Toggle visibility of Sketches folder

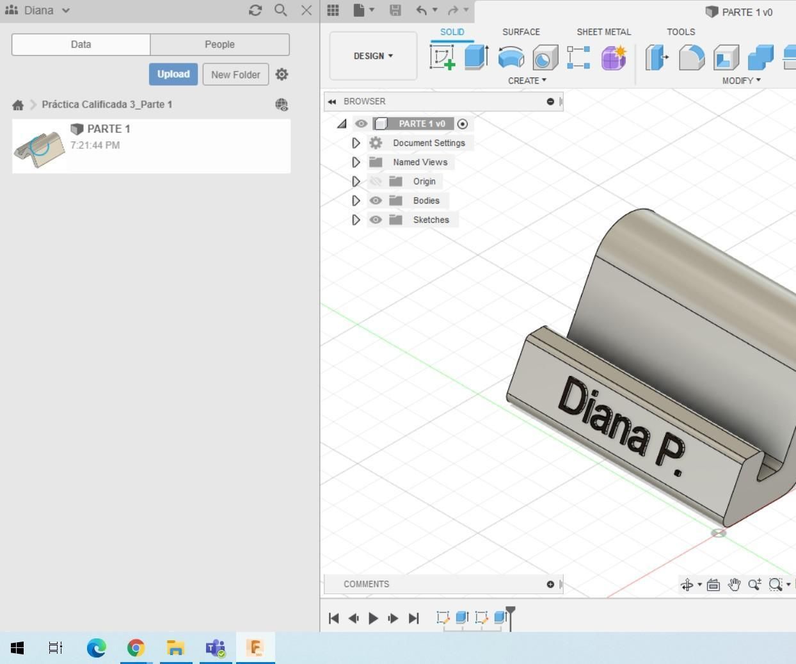(x=376, y=220)
